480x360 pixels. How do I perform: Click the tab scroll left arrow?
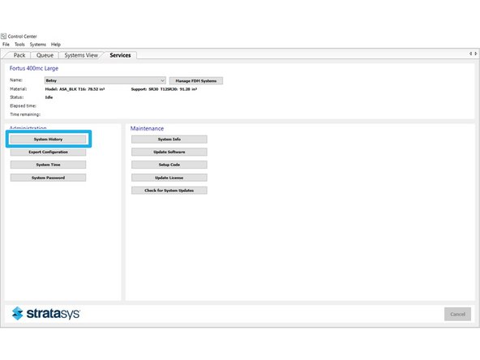click(x=470, y=54)
